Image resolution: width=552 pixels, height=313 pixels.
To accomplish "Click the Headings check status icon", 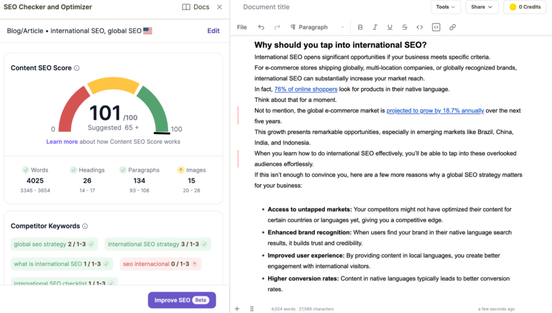I will (73, 170).
